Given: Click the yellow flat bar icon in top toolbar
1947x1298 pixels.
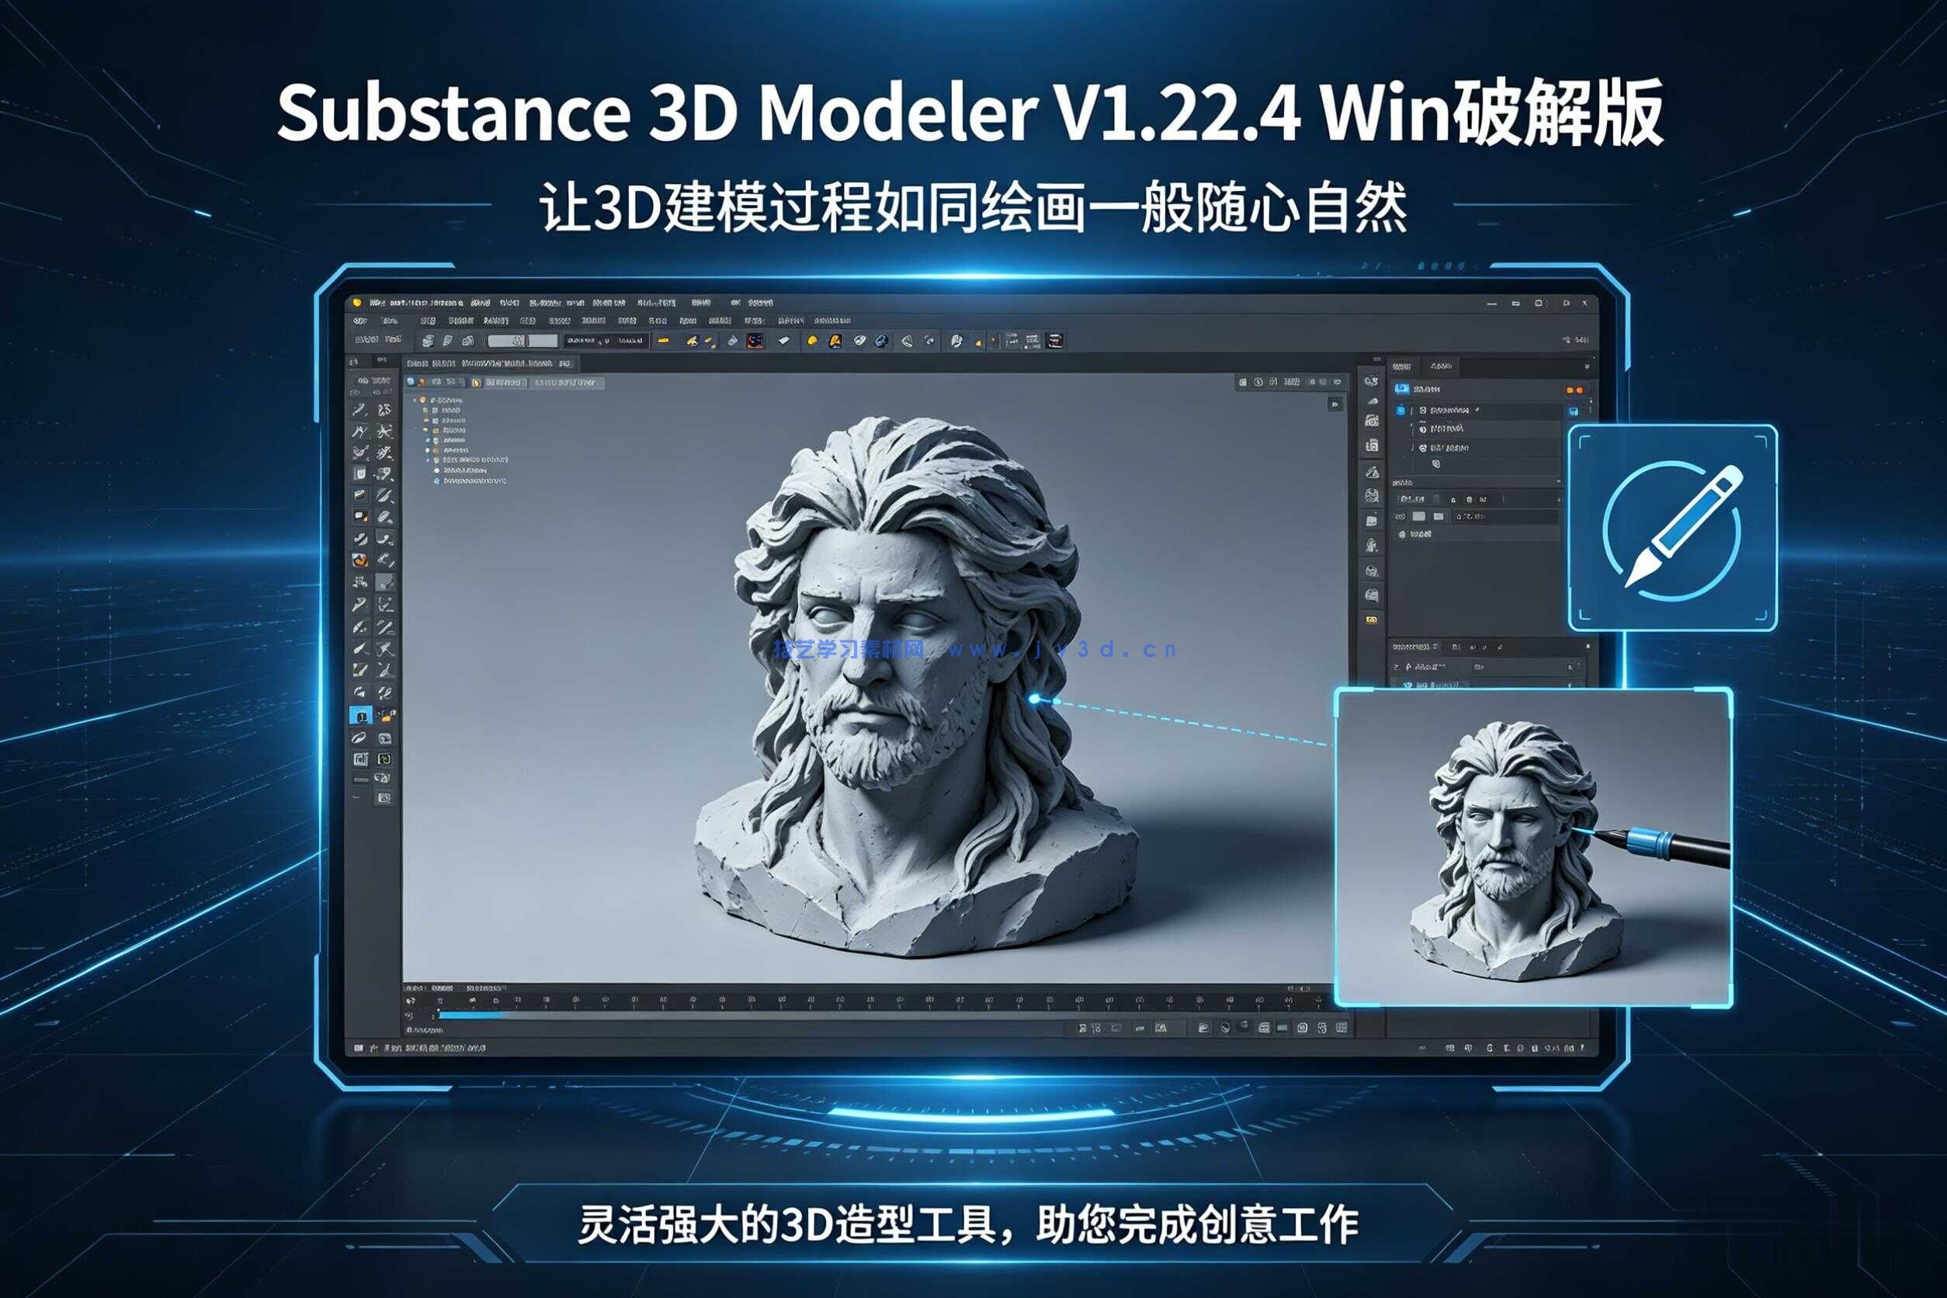Looking at the screenshot, I should coord(663,340).
